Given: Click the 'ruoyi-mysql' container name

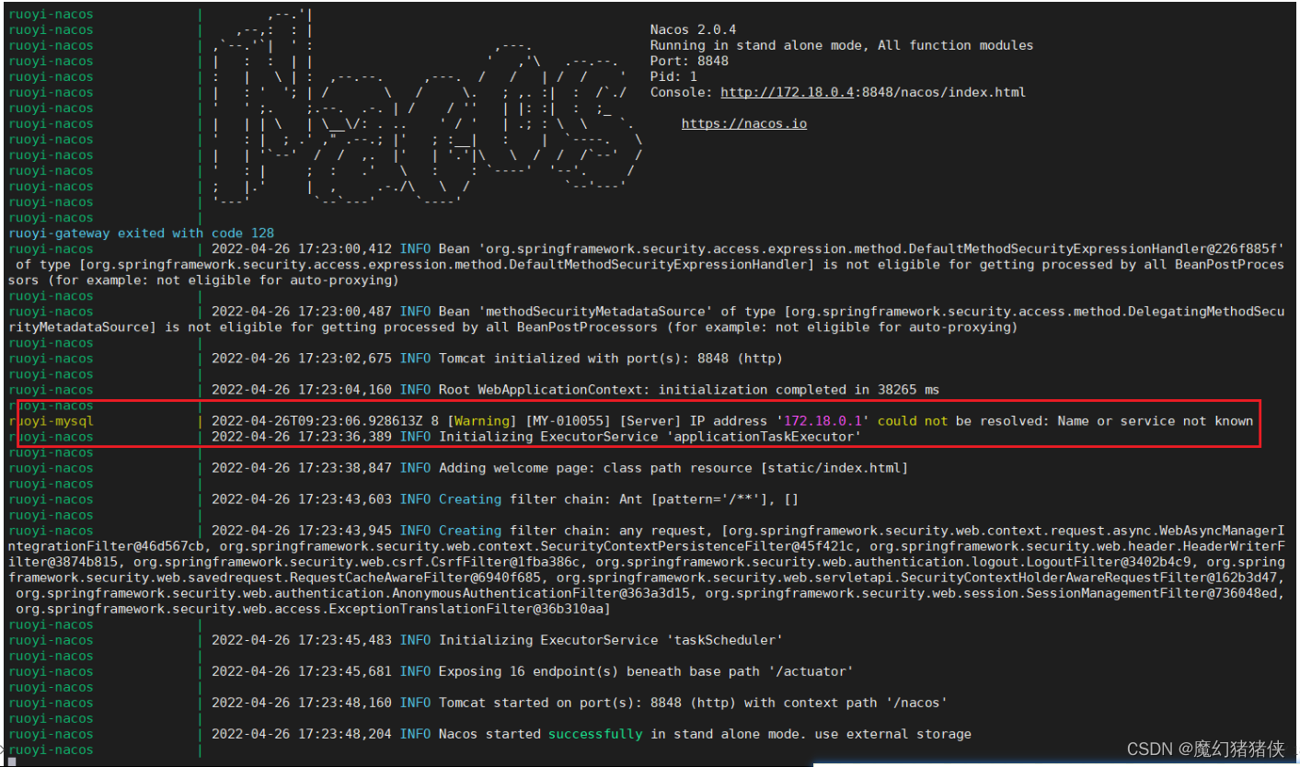Looking at the screenshot, I should pos(52,421).
